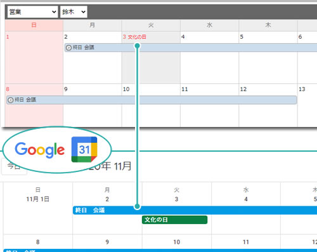Click date 10 in Google Calendar grid
Screen dimensions: 317x252
tap(177, 242)
